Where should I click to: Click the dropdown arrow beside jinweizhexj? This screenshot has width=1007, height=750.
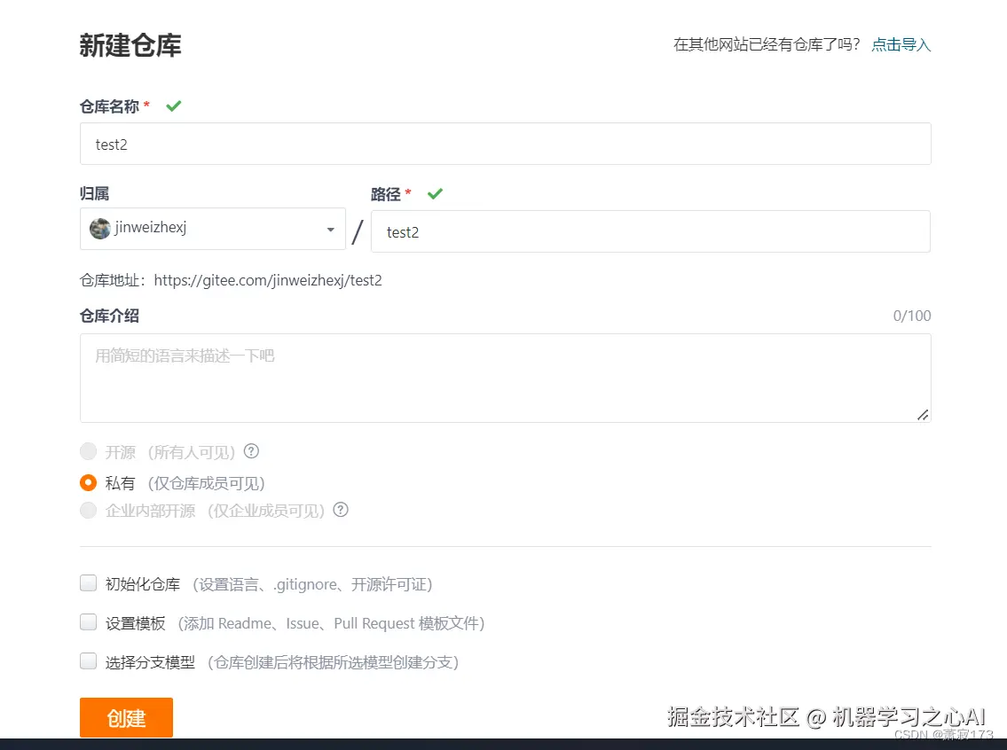pyautogui.click(x=331, y=228)
